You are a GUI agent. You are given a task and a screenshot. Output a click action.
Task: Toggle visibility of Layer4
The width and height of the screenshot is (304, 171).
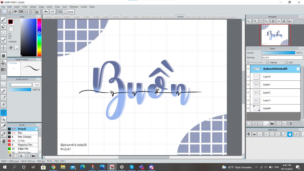(x=248, y=108)
